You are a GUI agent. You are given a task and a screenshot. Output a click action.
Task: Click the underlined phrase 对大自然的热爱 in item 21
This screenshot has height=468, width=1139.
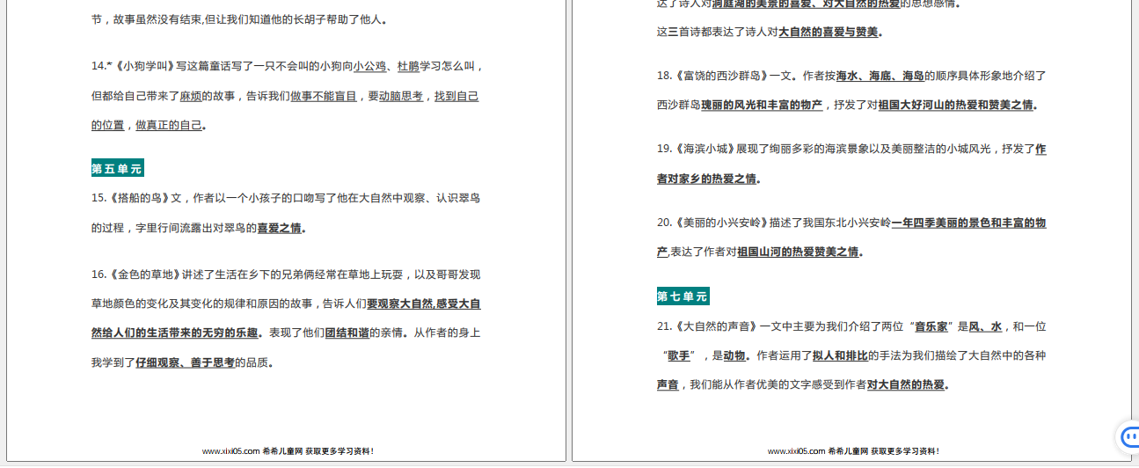[x=906, y=384]
